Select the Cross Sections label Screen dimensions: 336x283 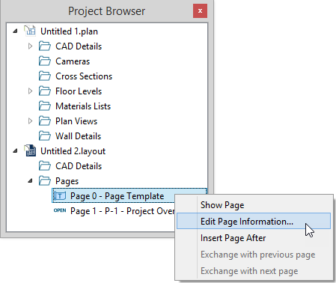pyautogui.click(x=84, y=76)
